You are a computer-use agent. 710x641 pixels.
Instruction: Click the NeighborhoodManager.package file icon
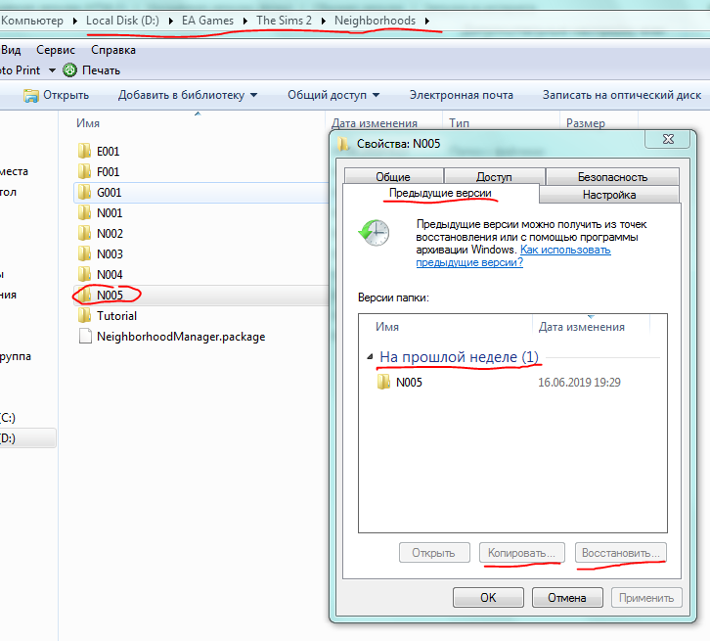(83, 337)
